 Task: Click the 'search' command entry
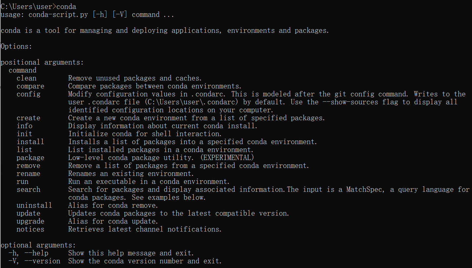(x=28, y=189)
